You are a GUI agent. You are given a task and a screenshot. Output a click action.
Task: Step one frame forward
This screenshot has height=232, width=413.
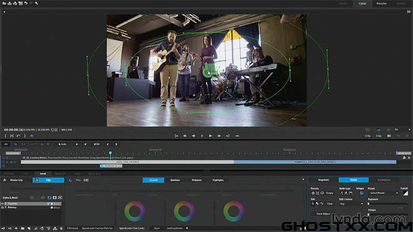[x=219, y=136]
